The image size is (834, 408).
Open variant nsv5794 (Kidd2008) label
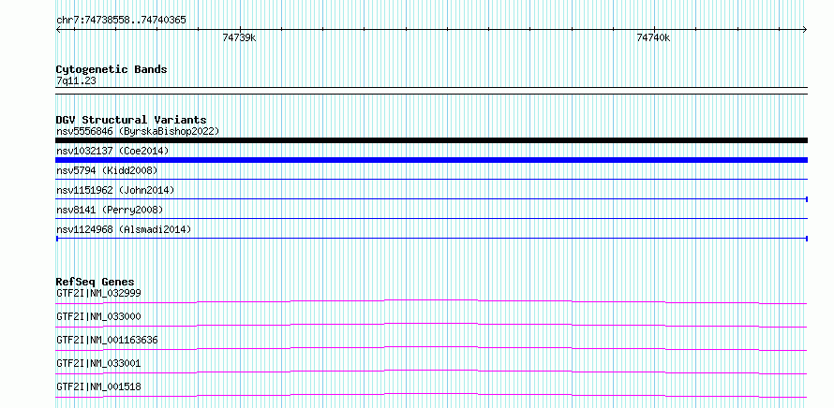107,170
